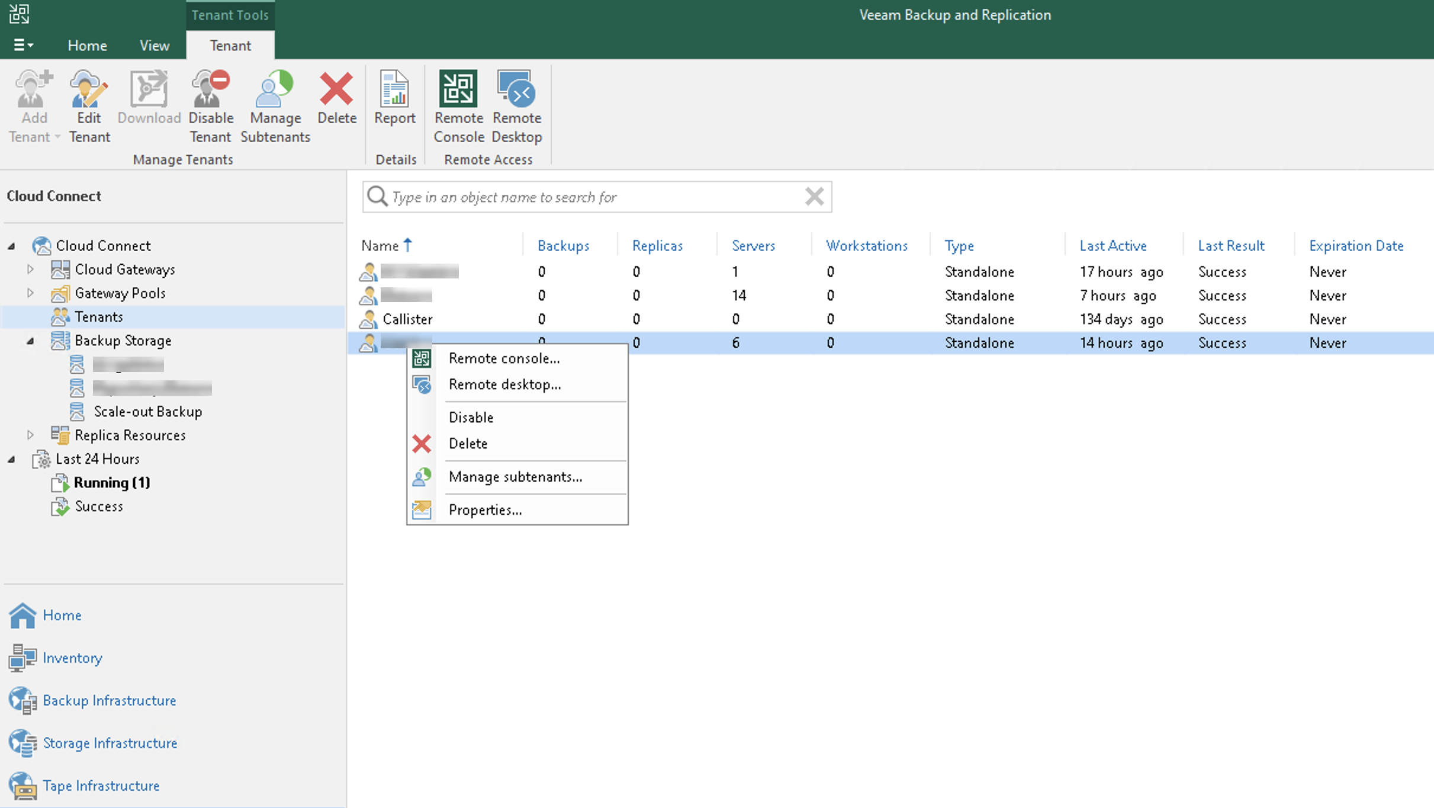Click the Remote desktop context menu icon

pyautogui.click(x=422, y=384)
